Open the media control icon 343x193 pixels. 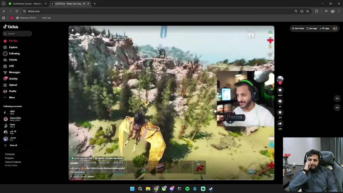coord(326,11)
